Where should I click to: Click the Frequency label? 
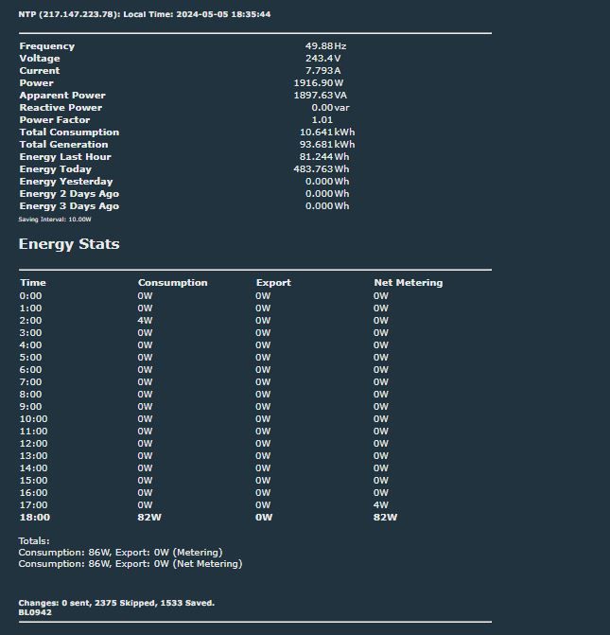point(47,46)
